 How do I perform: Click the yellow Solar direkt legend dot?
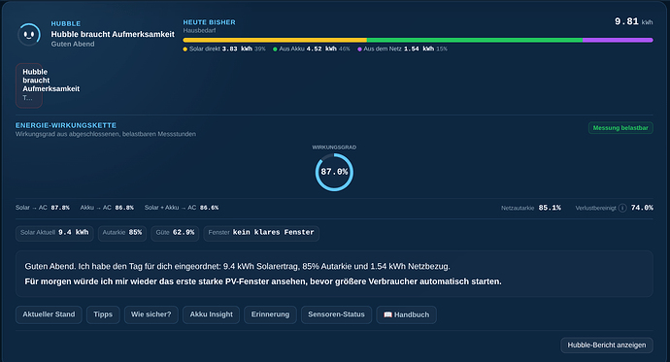(185, 49)
